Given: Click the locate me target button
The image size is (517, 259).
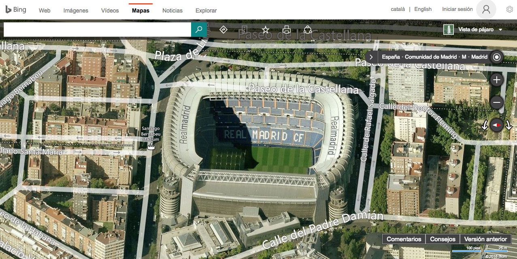Looking at the screenshot, I should click(496, 57).
